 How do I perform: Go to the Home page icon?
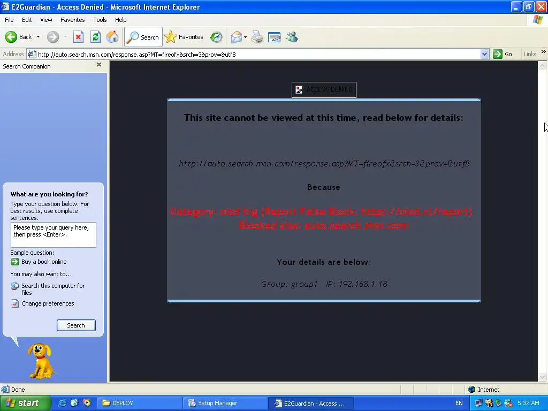[x=112, y=37]
